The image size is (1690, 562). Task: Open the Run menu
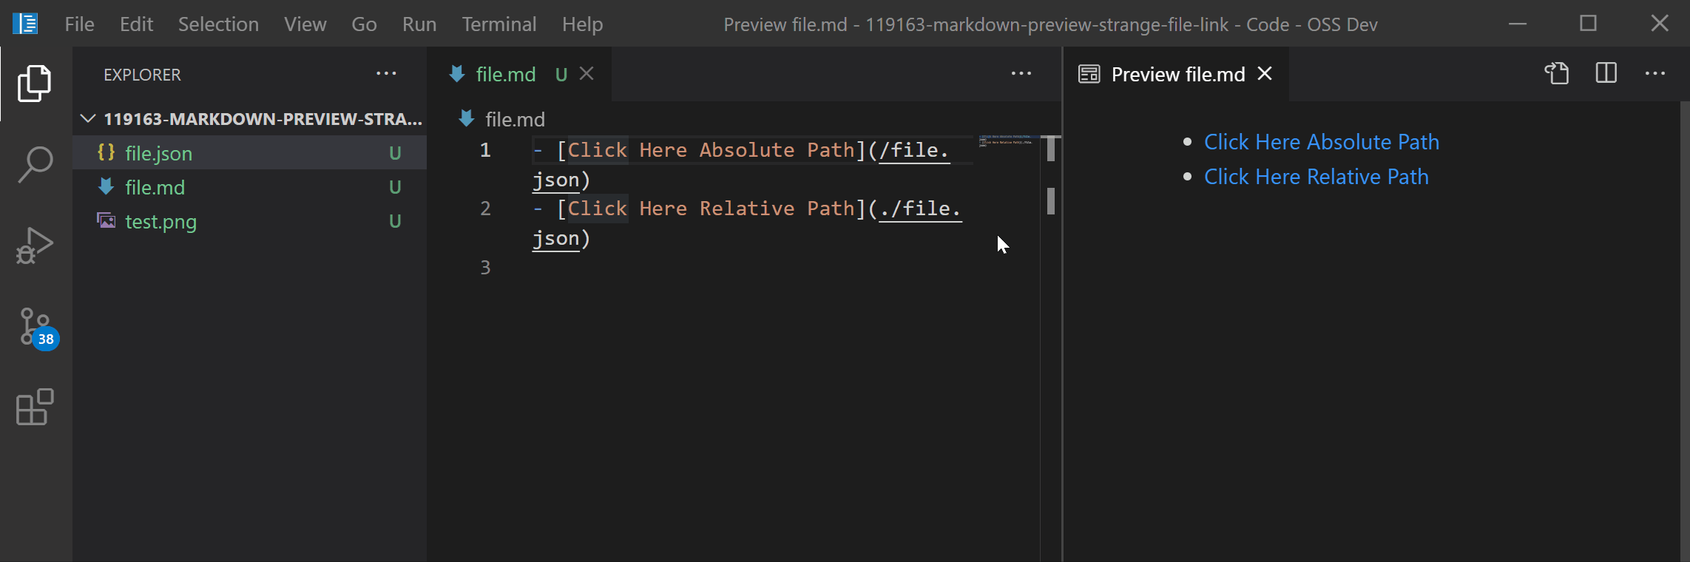pyautogui.click(x=419, y=24)
